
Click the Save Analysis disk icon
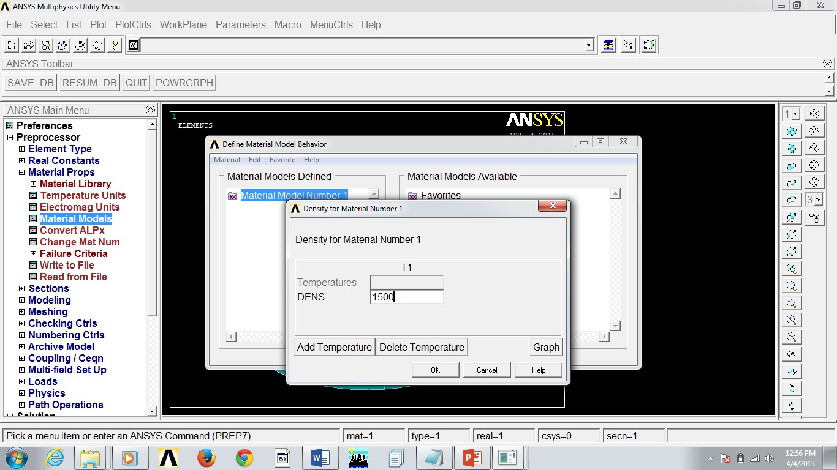pos(46,45)
